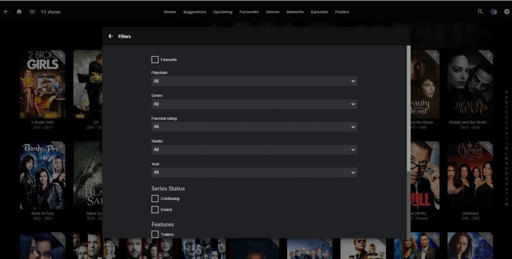Tick the Favourite checkbox
Viewport: 512px width, 259px height.
tap(155, 59)
